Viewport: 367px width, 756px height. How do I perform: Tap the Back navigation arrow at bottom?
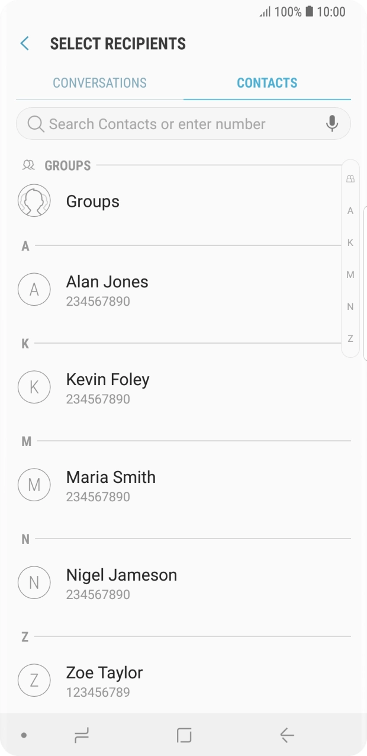click(x=286, y=735)
